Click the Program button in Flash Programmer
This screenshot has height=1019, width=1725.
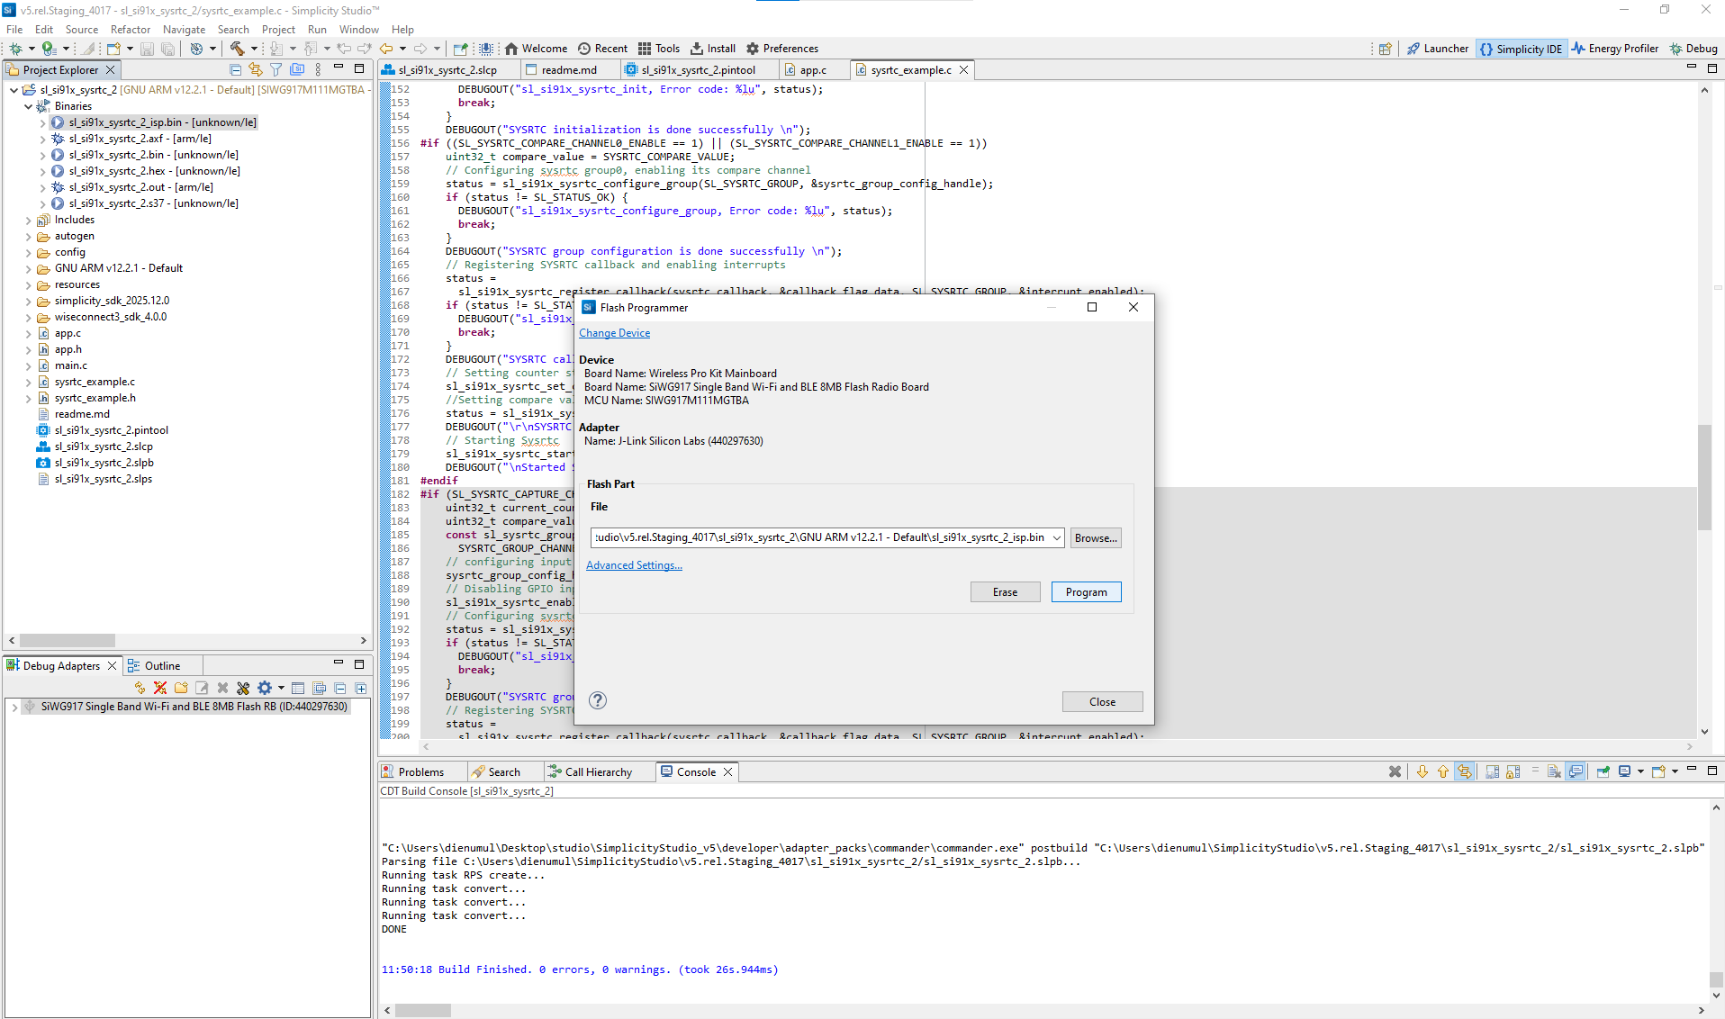point(1086,591)
